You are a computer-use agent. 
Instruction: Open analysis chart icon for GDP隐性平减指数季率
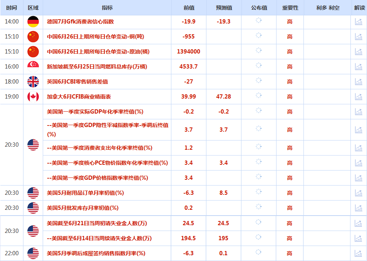click(x=359, y=130)
